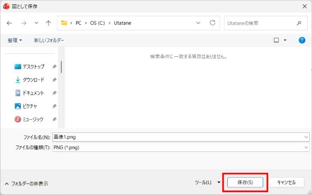Select Utatane in the address path
This screenshot has width=312, height=195.
click(122, 23)
